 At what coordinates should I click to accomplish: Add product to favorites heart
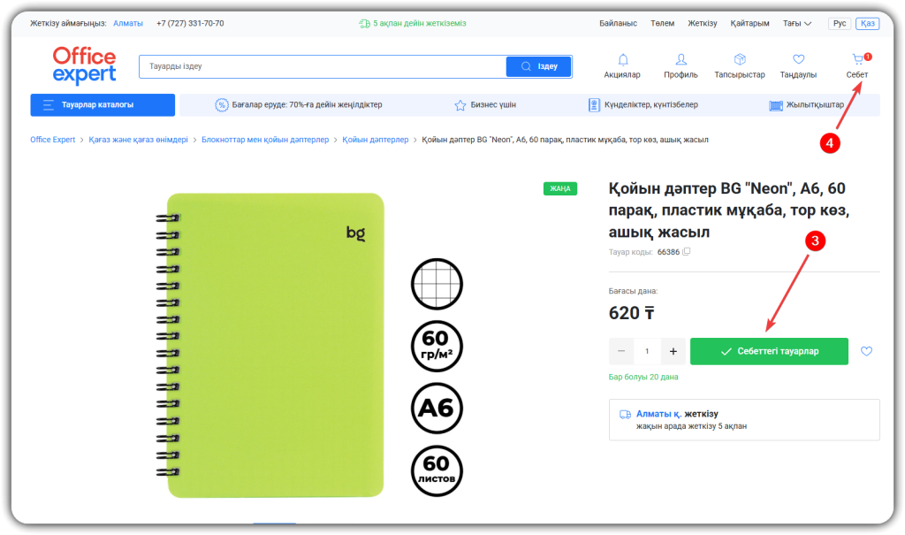(x=866, y=351)
